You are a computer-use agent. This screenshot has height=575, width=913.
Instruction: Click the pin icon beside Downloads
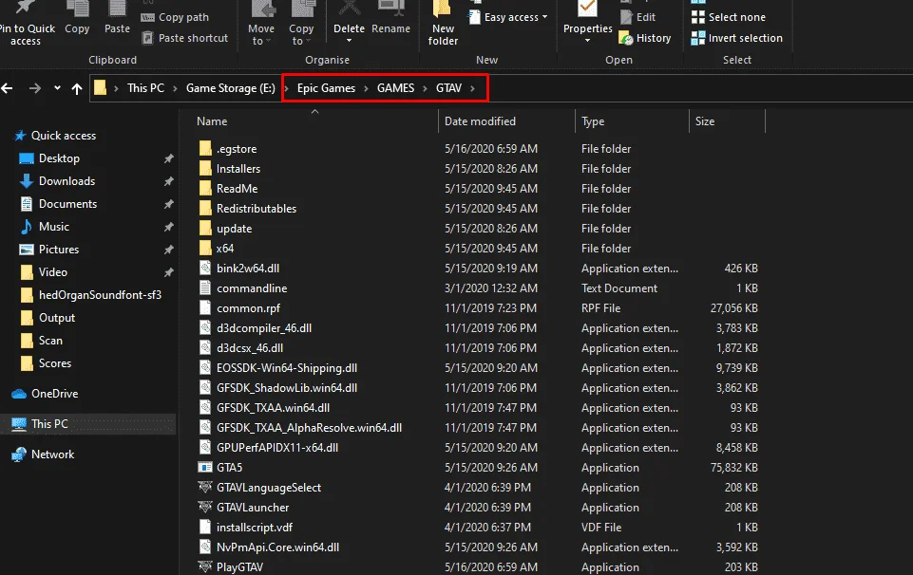(169, 181)
